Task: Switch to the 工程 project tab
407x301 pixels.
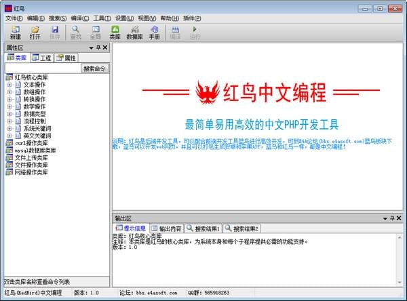Action: tap(41, 58)
